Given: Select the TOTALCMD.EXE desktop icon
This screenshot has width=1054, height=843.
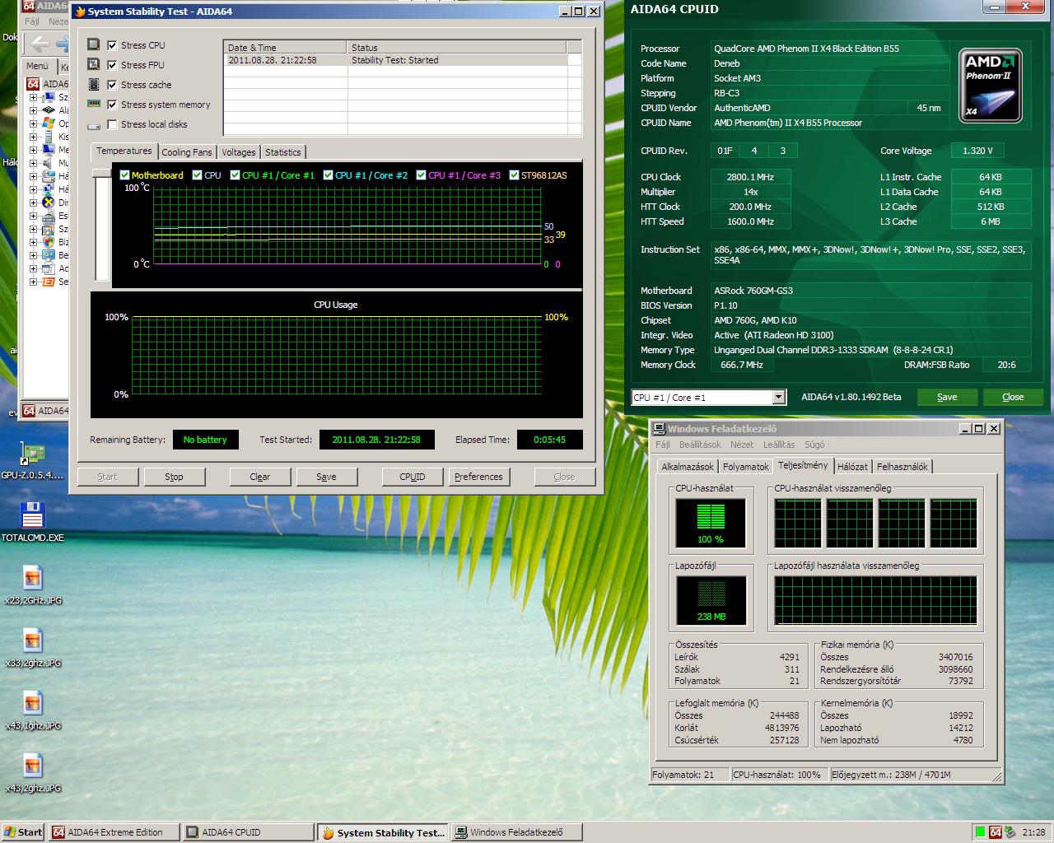Looking at the screenshot, I should click(x=32, y=516).
